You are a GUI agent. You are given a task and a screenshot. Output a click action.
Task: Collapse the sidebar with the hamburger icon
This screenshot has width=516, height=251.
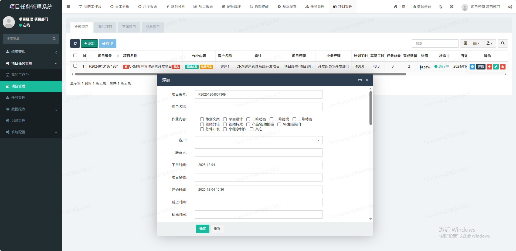click(68, 7)
